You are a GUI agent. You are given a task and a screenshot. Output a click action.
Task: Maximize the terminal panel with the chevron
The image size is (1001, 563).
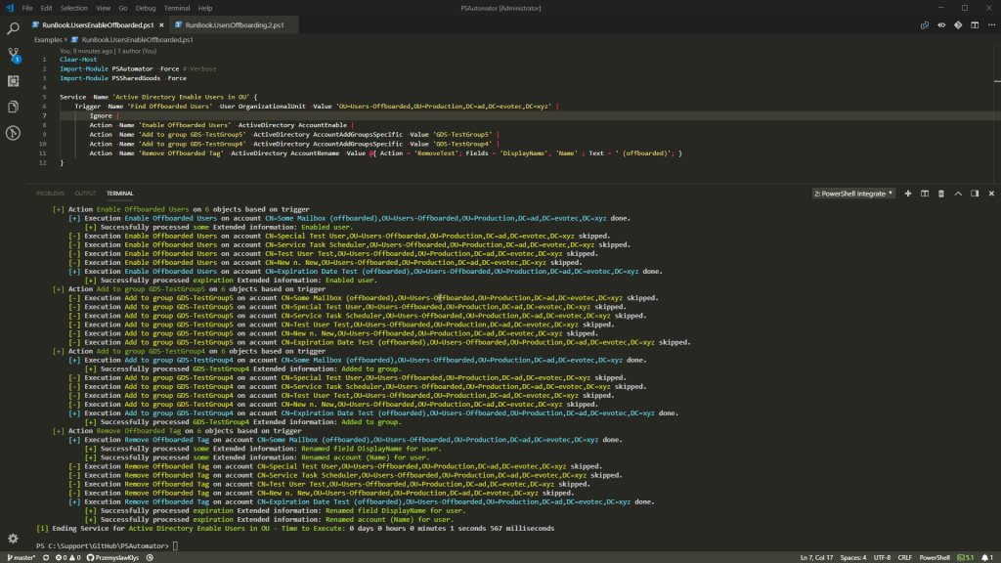tap(958, 193)
